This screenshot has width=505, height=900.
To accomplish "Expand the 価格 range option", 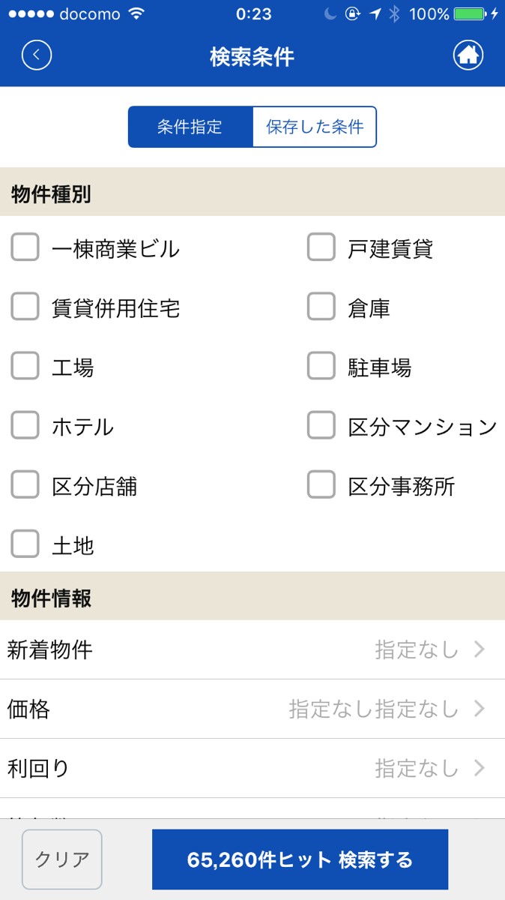I will point(480,709).
